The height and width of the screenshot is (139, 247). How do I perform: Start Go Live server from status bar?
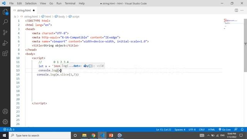point(225,130)
